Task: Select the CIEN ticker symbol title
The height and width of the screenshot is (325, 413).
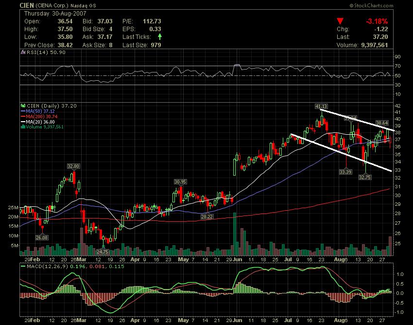Action: 27,5
